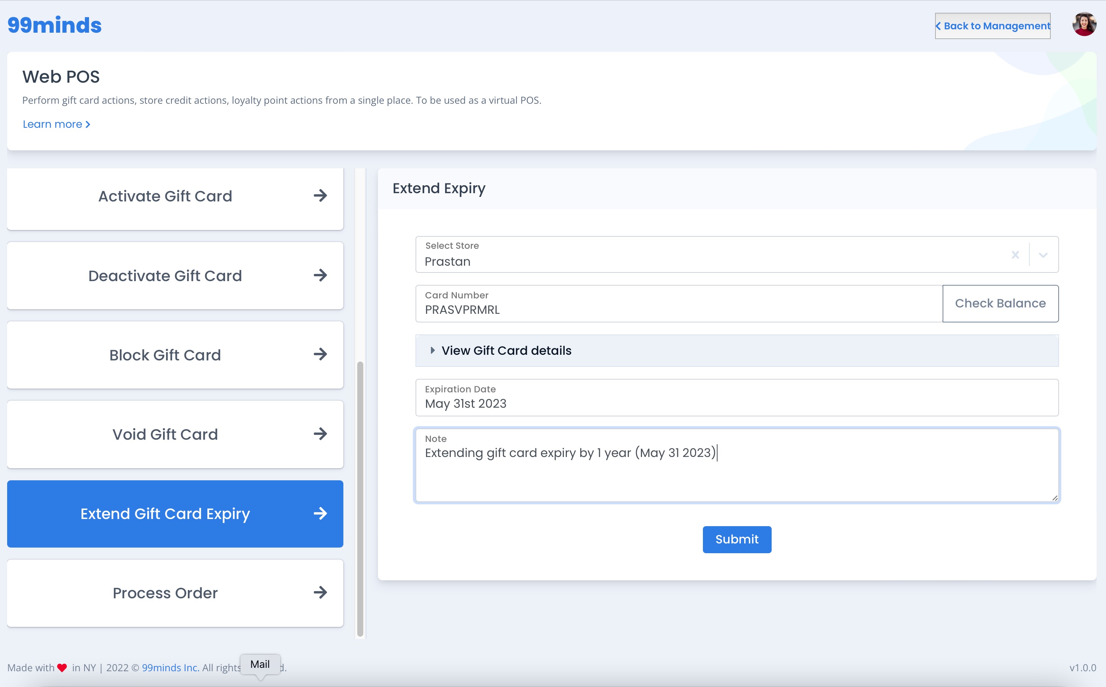Click arrow icon on Deactivate Gift Card
The width and height of the screenshot is (1106, 687).
(x=320, y=275)
